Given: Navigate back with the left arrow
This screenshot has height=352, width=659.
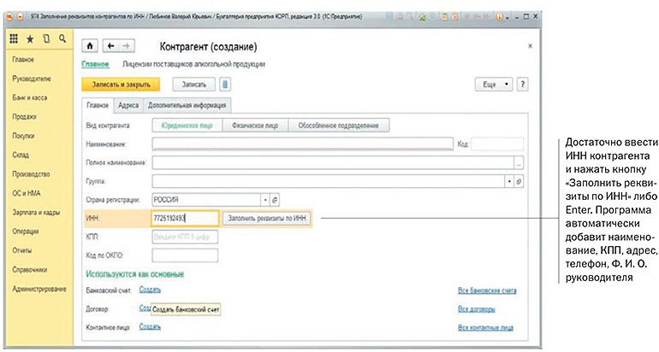Looking at the screenshot, I should (x=110, y=45).
